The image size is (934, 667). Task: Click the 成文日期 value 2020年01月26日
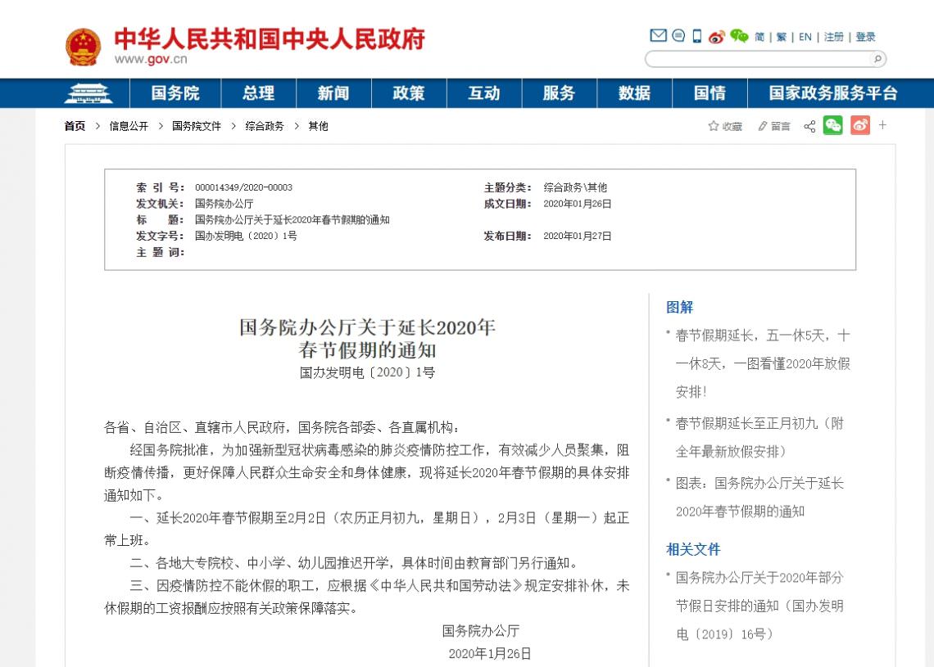pyautogui.click(x=578, y=204)
